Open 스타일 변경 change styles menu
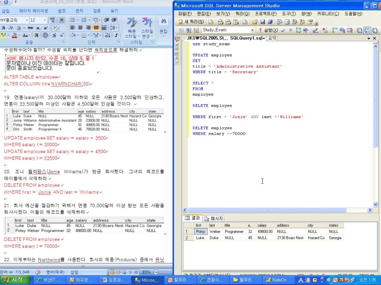This screenshot has height=285, width=381. click(x=147, y=27)
